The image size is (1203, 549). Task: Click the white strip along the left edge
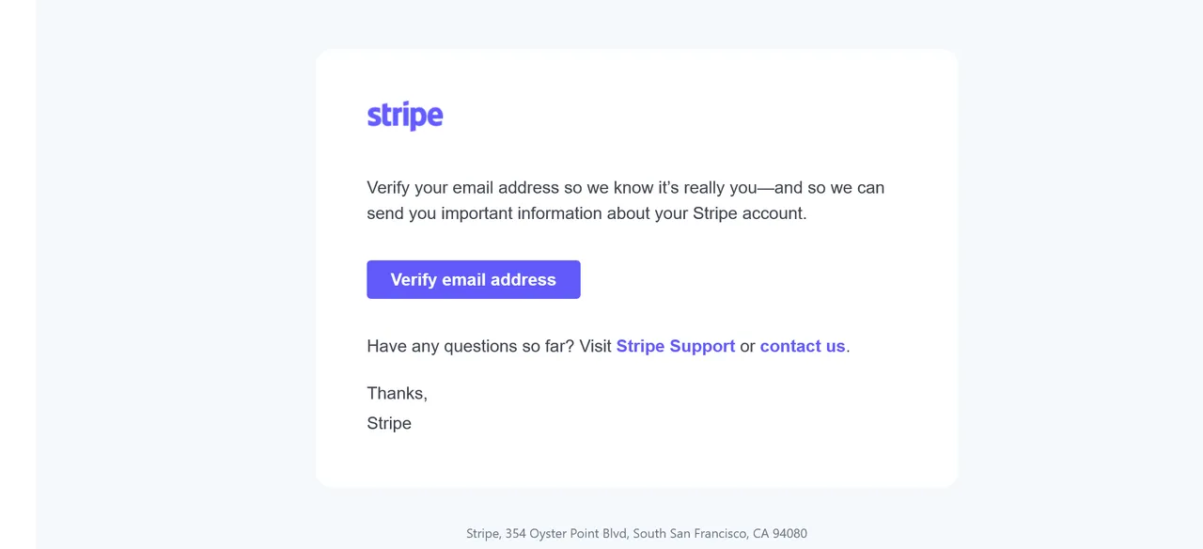(18, 274)
